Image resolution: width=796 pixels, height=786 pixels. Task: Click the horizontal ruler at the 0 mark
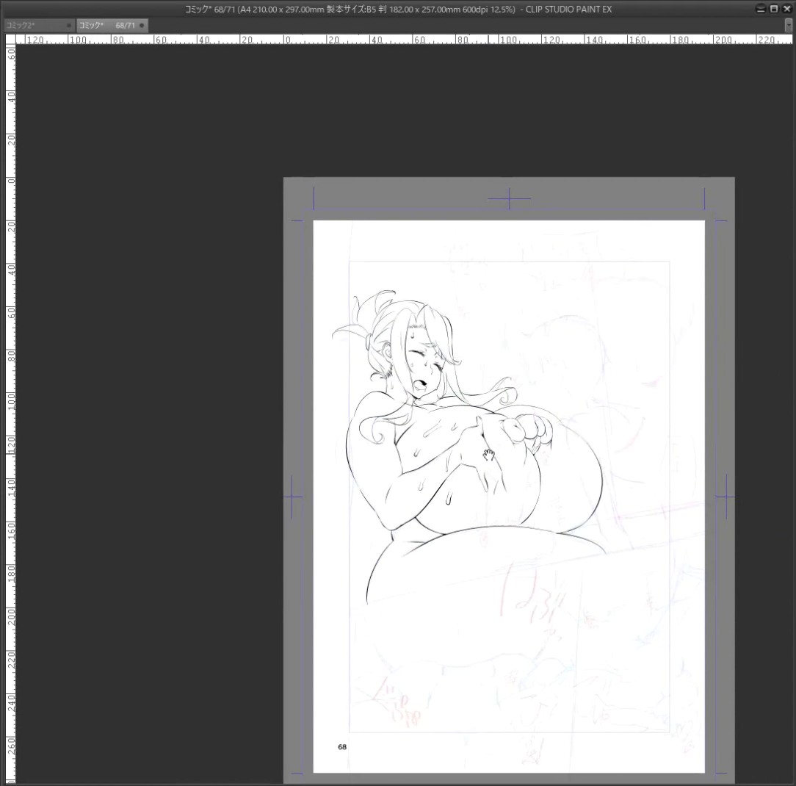pyautogui.click(x=287, y=39)
